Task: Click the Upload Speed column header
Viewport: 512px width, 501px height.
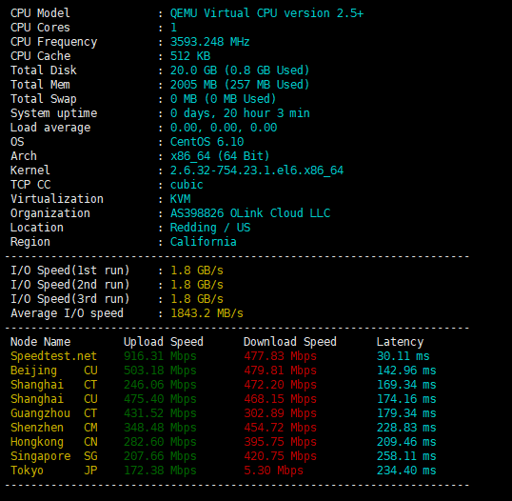Action: (x=164, y=342)
